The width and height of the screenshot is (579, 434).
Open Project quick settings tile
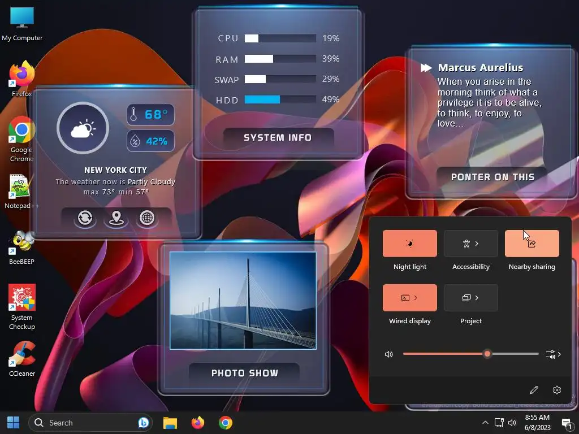click(471, 298)
